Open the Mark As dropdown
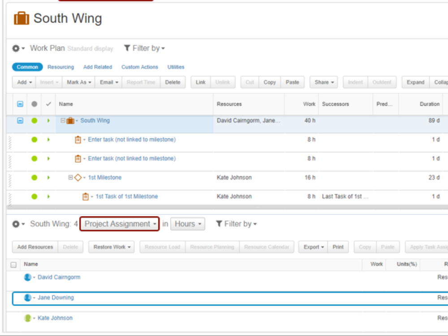The width and height of the screenshot is (448, 336). (79, 82)
